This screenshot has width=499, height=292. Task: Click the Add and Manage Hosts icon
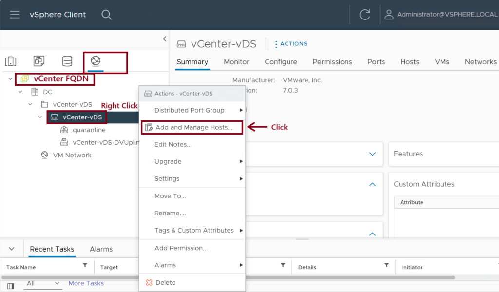[149, 127]
